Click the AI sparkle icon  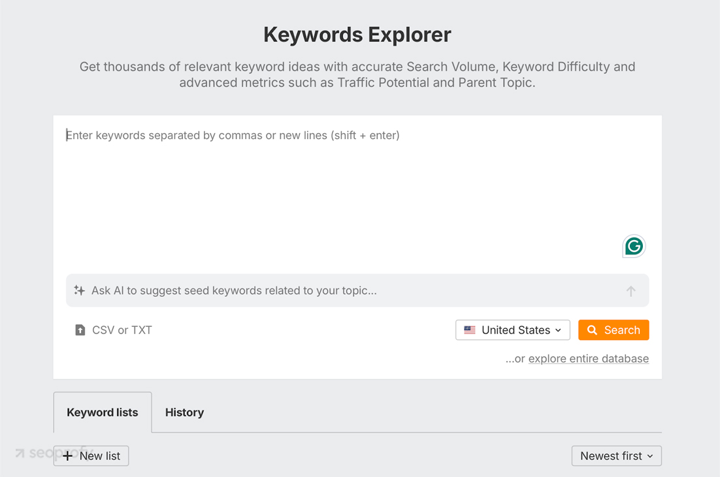(x=79, y=290)
